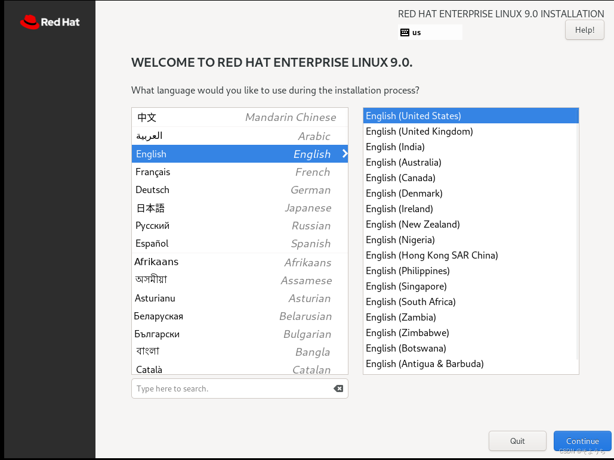Select English (South Africa) locale
614x460 pixels.
tap(471, 302)
